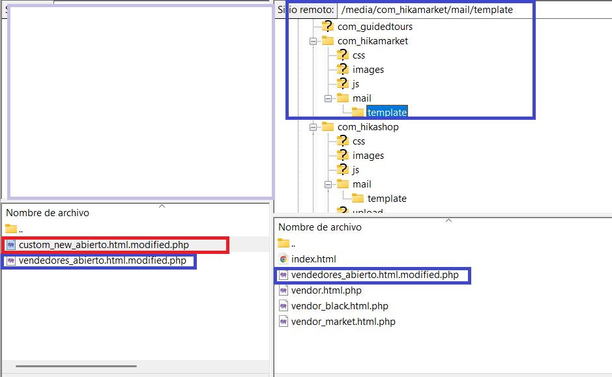This screenshot has height=377, width=612.
Task: Open css folder under com_hikashop
Action: 358,141
